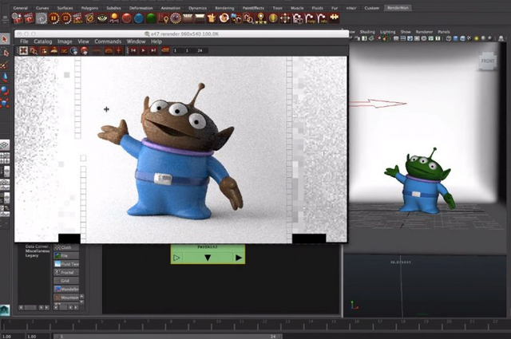This screenshot has width=511, height=339.
Task: Open the Image menu in the render window
Action: tap(65, 41)
